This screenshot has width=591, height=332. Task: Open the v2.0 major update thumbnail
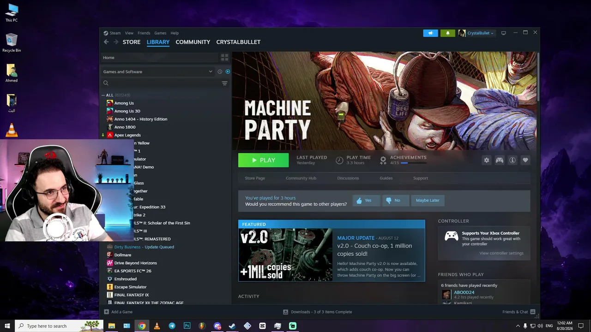click(x=285, y=255)
